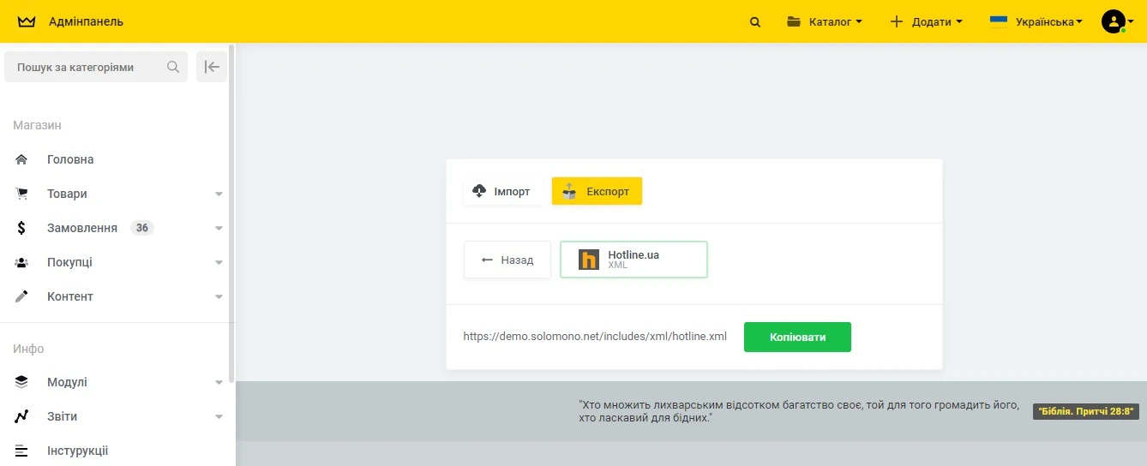The width and height of the screenshot is (1147, 466).
Task: Click the Пошук за категоріями field
Action: point(96,67)
